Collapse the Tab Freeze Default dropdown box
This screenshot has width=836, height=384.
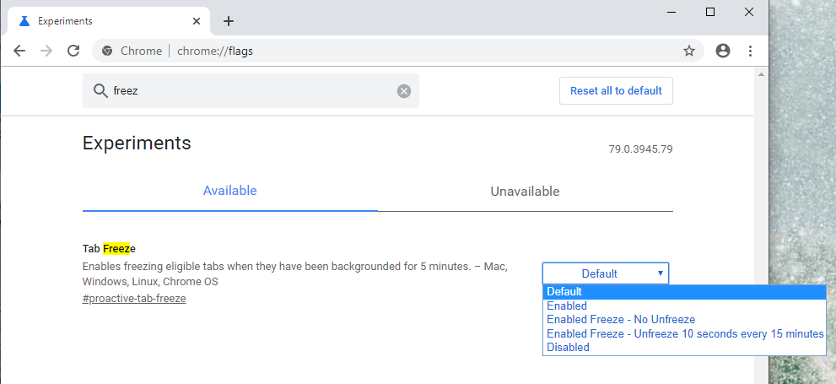(x=606, y=273)
